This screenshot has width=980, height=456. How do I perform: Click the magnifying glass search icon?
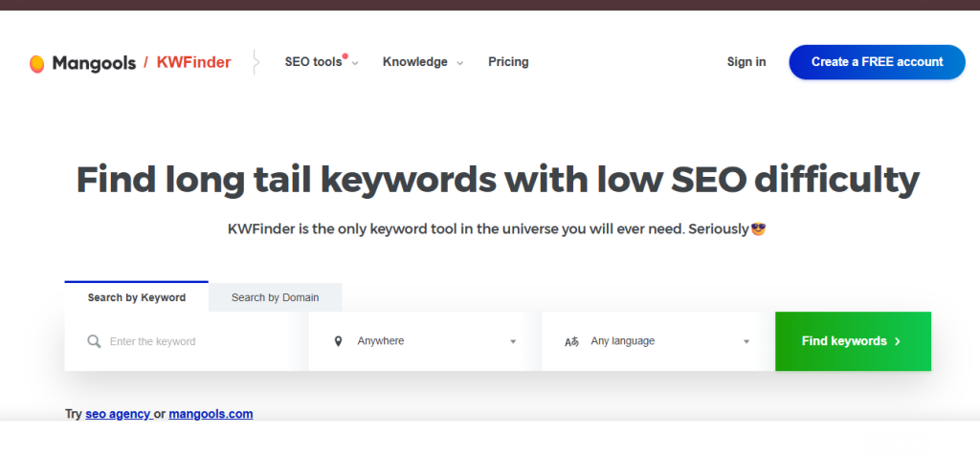pyautogui.click(x=94, y=341)
